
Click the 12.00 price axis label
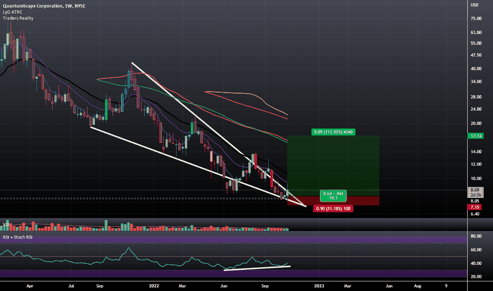coord(476,164)
